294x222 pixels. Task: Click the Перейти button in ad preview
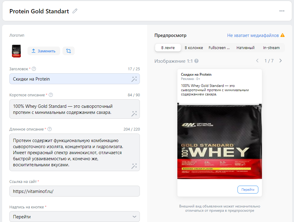(x=248, y=190)
